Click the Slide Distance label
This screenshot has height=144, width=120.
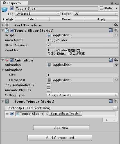tap(16, 45)
